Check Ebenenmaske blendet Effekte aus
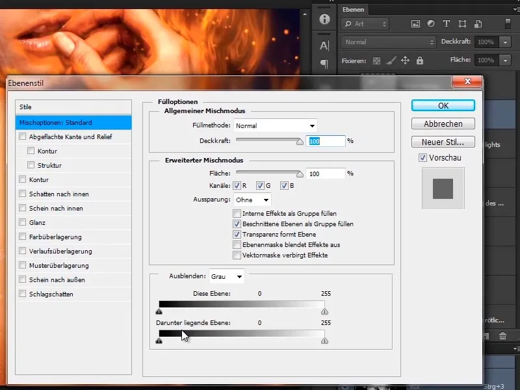520x390 pixels. click(237, 245)
